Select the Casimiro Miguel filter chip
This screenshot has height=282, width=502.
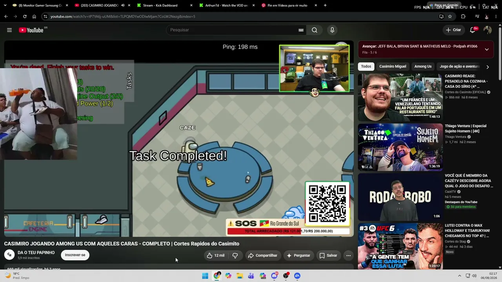393,67
